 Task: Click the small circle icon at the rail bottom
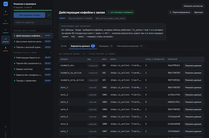coord(5,127)
